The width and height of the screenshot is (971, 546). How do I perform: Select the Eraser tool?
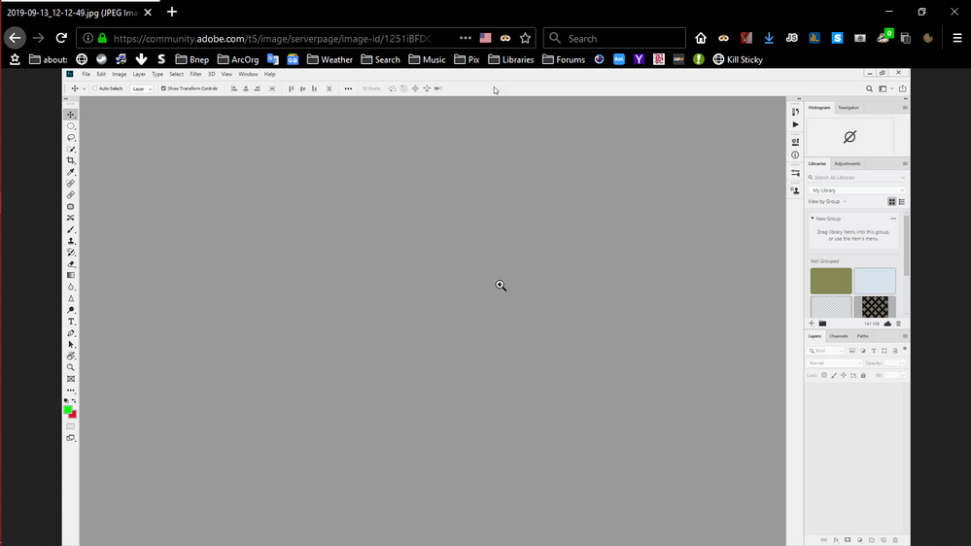click(x=71, y=263)
